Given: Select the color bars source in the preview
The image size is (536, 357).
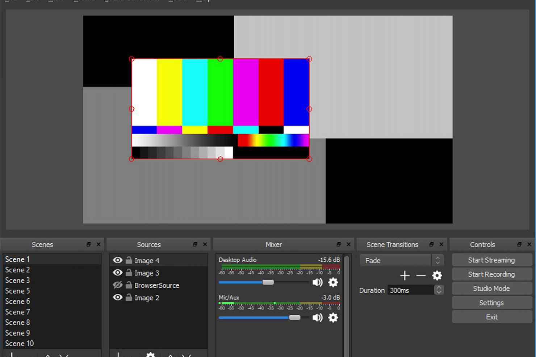Looking at the screenshot, I should click(x=220, y=109).
